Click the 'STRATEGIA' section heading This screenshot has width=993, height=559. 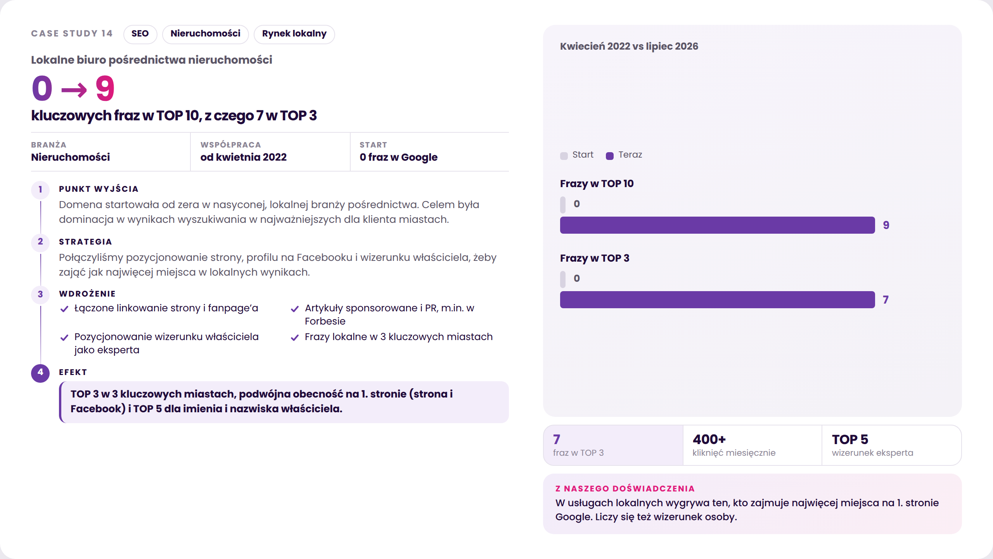coord(85,242)
